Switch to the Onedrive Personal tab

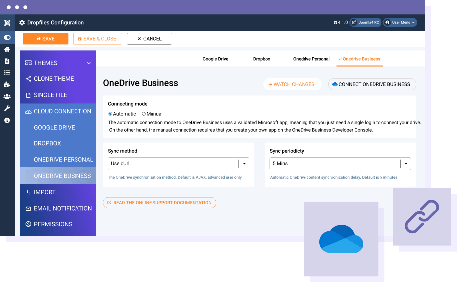(311, 59)
